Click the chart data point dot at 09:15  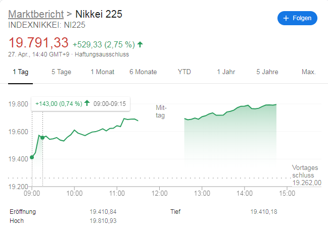click(42, 137)
